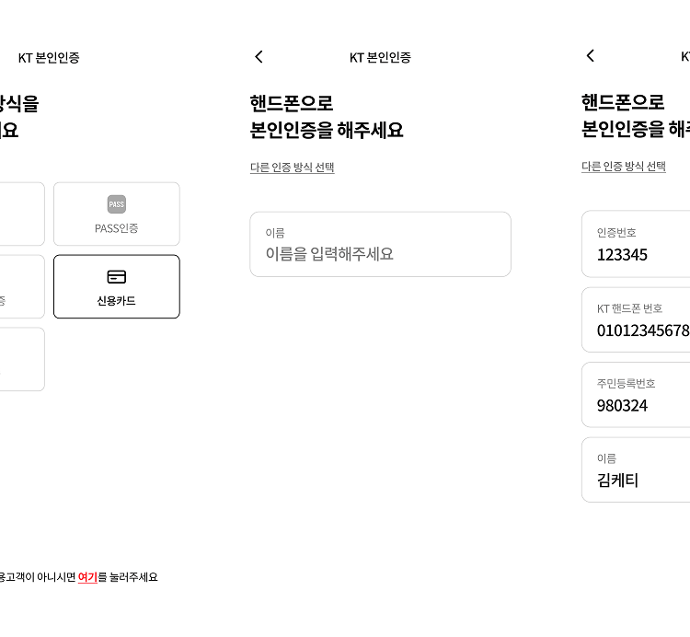Click the red 여기 link
Screen dimensions: 690x637
(87, 577)
